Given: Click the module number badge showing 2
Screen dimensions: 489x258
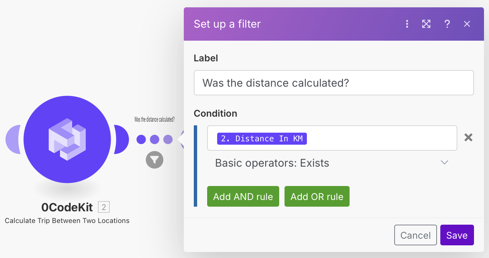Looking at the screenshot, I should click(x=104, y=207).
